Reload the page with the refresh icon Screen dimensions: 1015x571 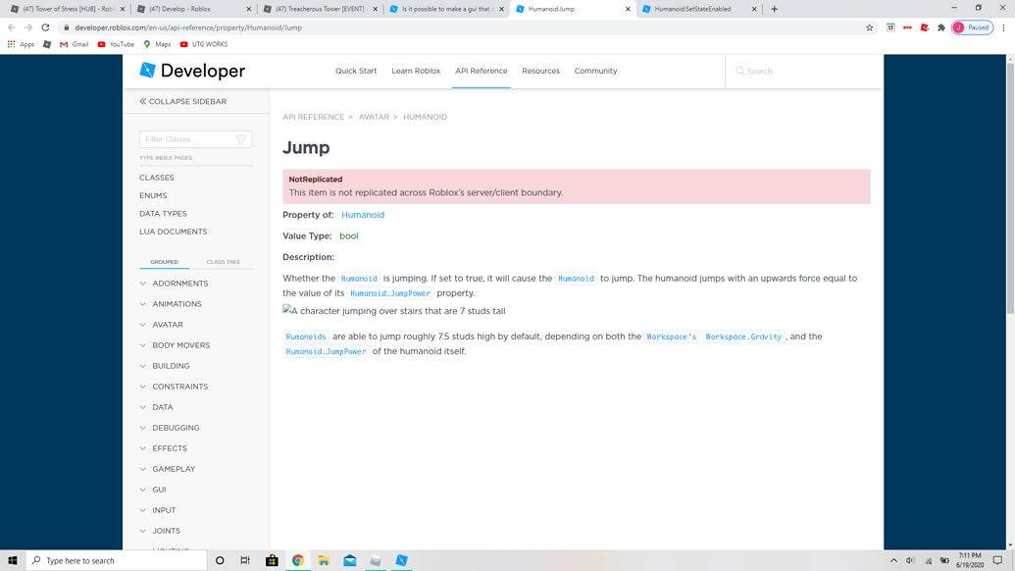tap(45, 27)
